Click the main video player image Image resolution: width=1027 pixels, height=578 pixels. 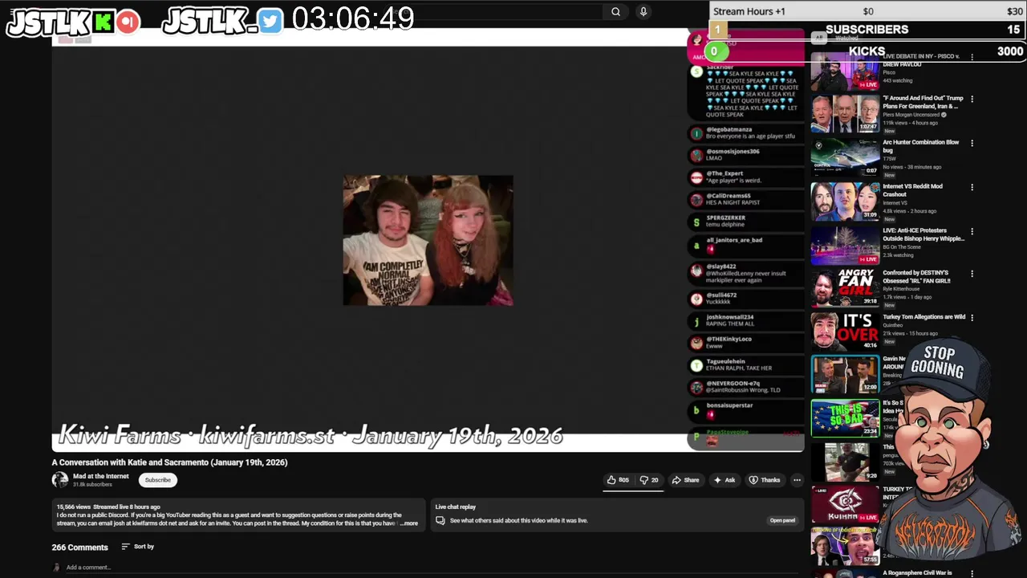pos(428,240)
